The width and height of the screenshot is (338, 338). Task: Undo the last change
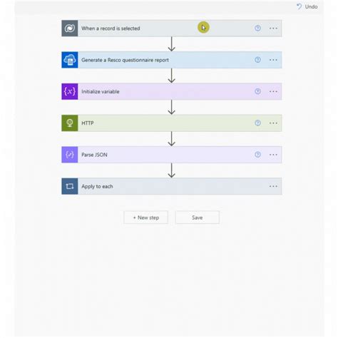(x=307, y=6)
